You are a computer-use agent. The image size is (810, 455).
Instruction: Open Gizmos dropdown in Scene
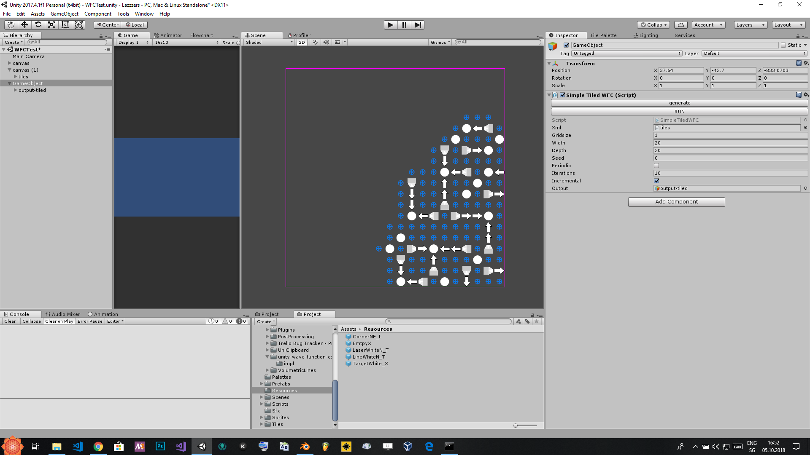click(x=440, y=42)
